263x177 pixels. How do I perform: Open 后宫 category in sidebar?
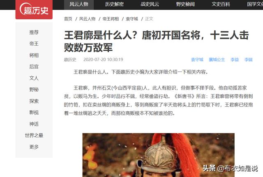point(34,67)
